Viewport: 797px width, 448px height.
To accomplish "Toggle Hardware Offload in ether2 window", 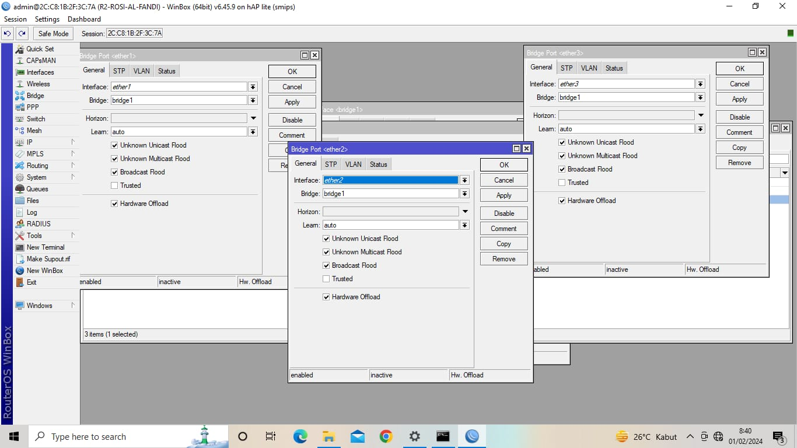I will pyautogui.click(x=326, y=297).
